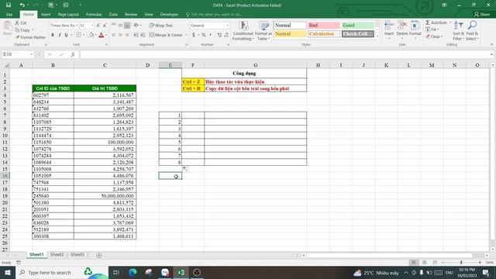Increase font size with the large A icon
This screenshot has height=279, width=496.
[x=98, y=26]
